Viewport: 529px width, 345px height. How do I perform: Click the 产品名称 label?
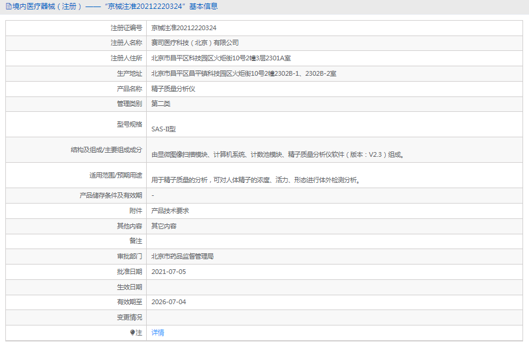[130, 89]
